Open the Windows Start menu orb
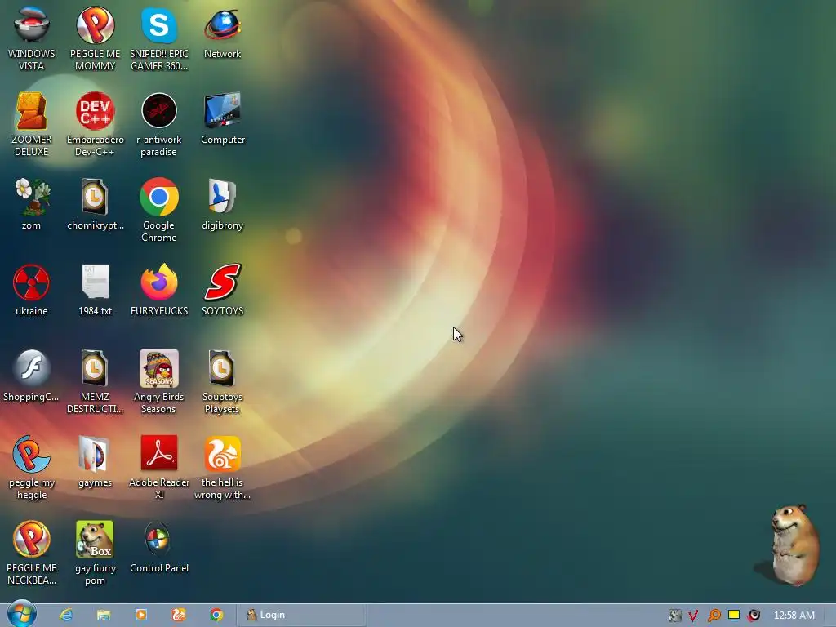The height and width of the screenshot is (627, 836). pos(22,614)
